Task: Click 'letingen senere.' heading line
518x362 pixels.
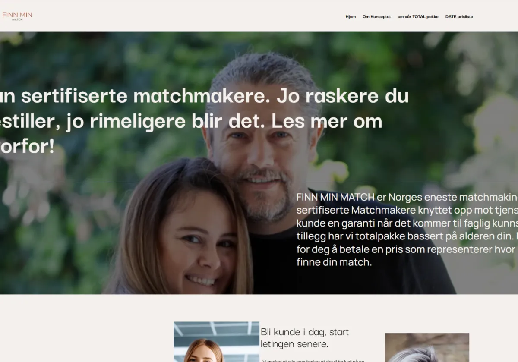Action: coord(294,344)
